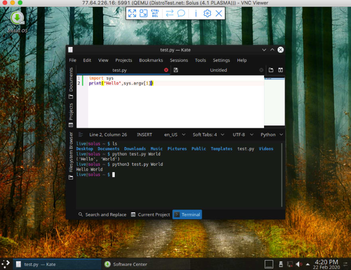Click on code line 1 import sys
Screen dimensions: 351x270
point(101,78)
